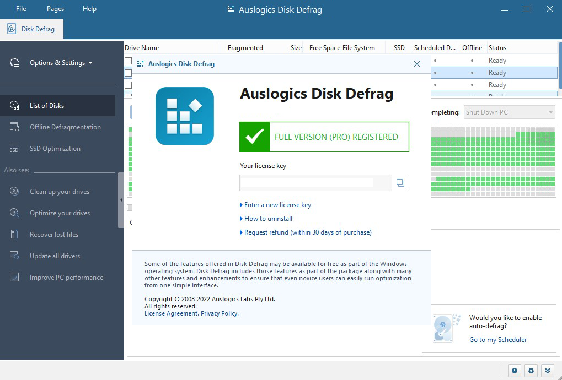The height and width of the screenshot is (380, 562).
Task: Tick the second drive row checkbox
Action: pos(128,73)
